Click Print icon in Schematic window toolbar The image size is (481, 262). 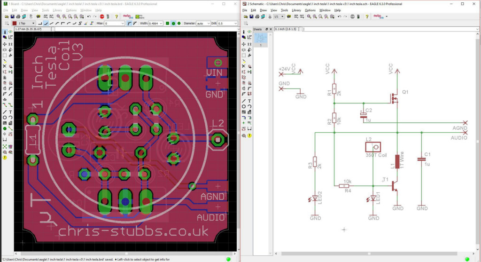pos(257,16)
